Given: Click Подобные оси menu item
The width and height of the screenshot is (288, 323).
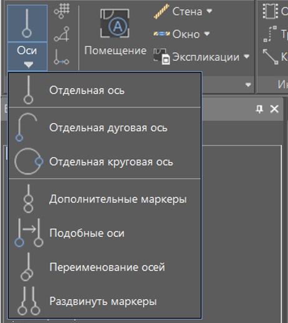Looking at the screenshot, I should (x=105, y=233).
